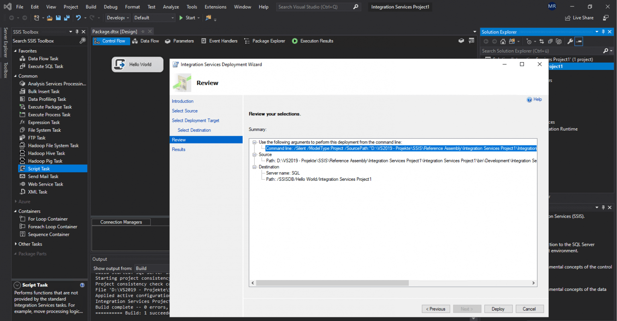Image resolution: width=617 pixels, height=321 pixels.
Task: Auto-hide the Solution Explorer panel
Action: point(603,32)
